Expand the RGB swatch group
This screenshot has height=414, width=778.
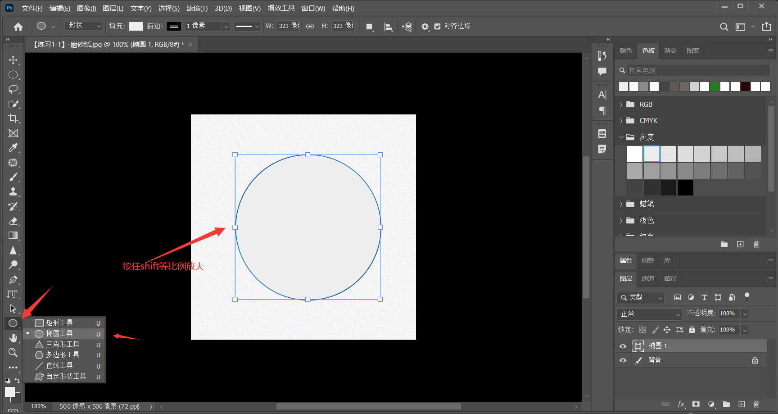coord(621,105)
